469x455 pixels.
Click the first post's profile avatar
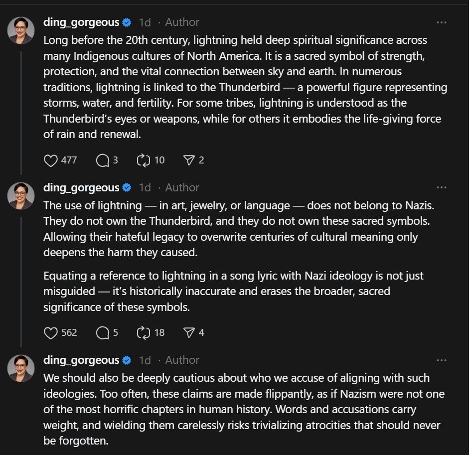click(x=21, y=30)
